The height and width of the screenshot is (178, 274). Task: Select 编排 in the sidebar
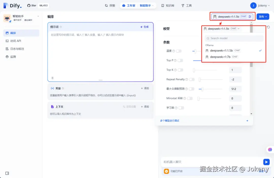[21, 33]
